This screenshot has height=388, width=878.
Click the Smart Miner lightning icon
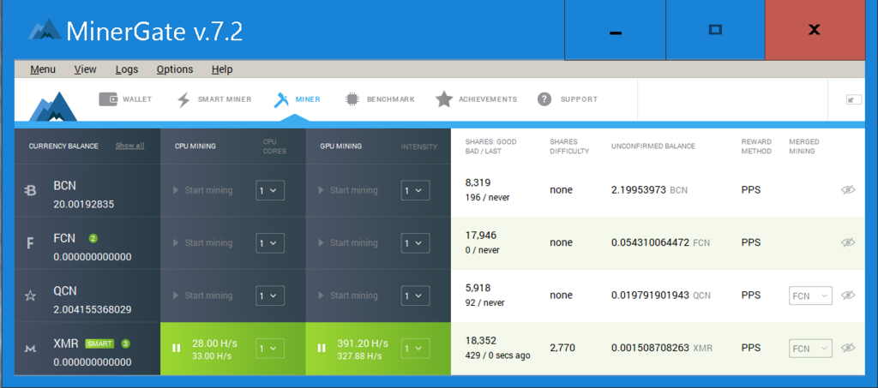coord(183,99)
